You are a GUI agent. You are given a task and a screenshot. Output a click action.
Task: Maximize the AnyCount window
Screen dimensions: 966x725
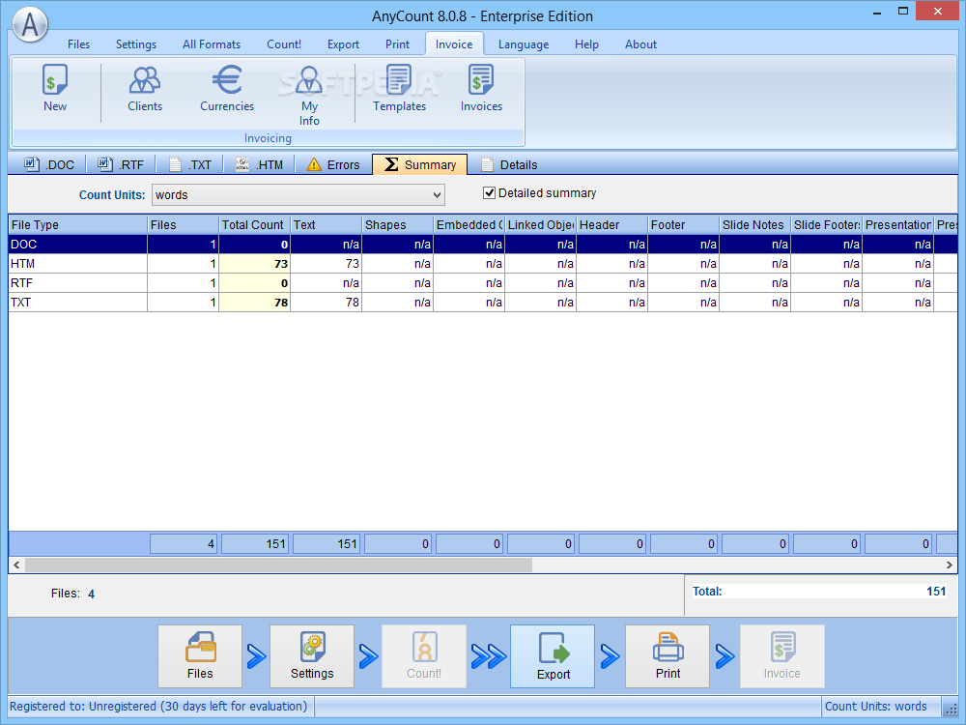(903, 11)
